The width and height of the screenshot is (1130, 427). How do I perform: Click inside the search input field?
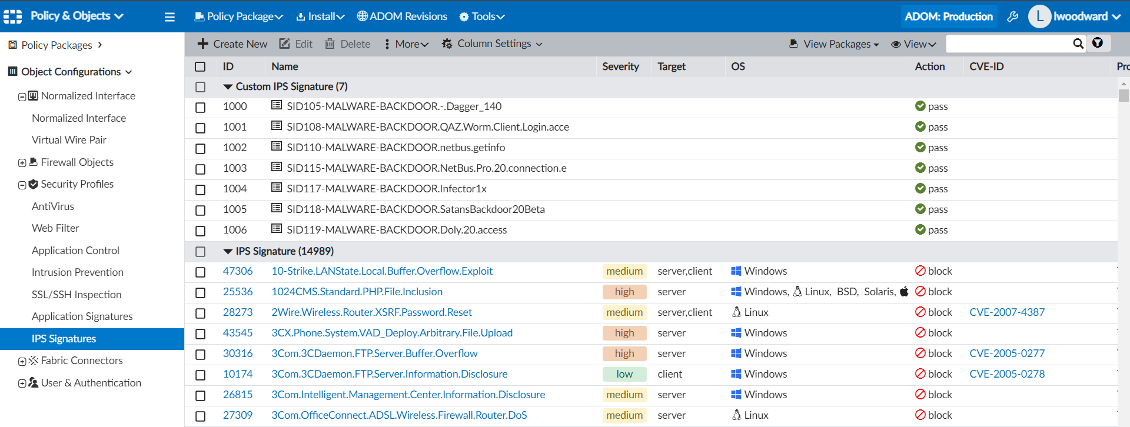point(1008,44)
